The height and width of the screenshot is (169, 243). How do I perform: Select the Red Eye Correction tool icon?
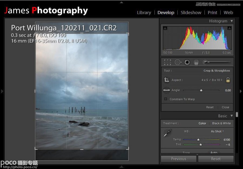click(187, 62)
